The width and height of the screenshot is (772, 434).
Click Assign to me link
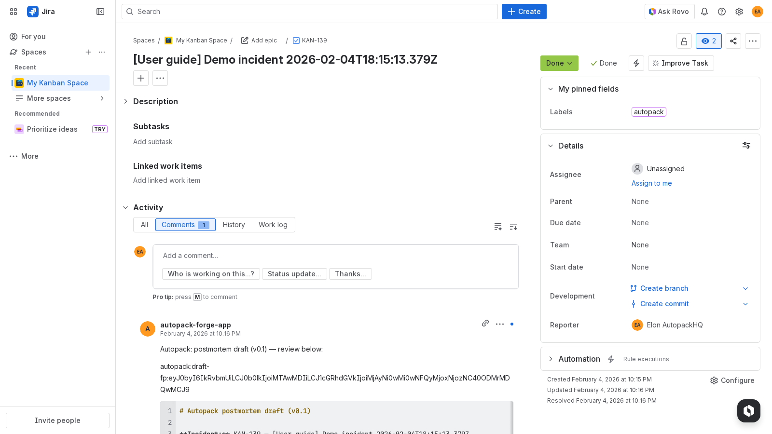pos(651,183)
